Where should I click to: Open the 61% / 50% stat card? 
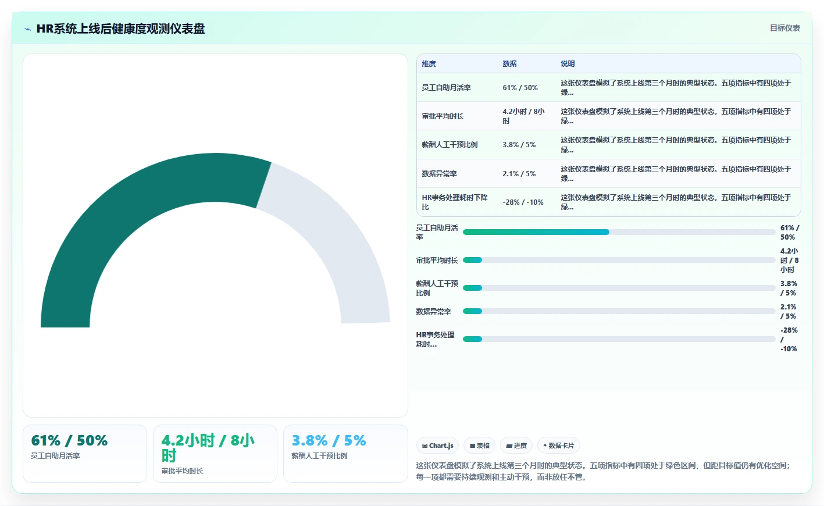click(x=85, y=454)
